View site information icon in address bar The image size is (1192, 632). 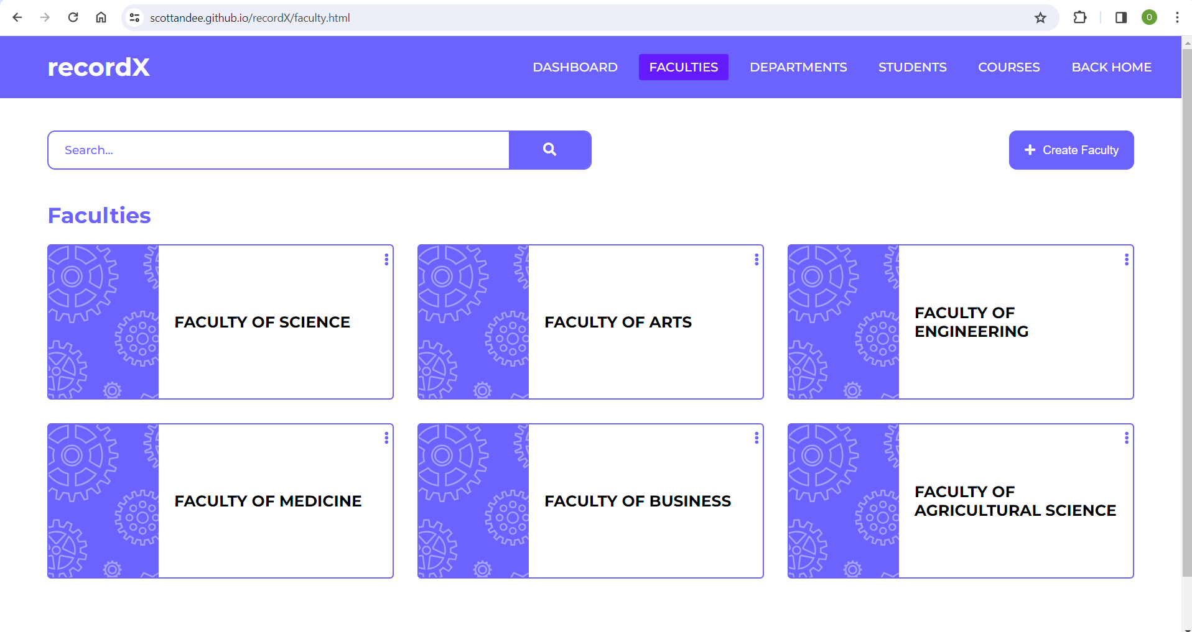click(134, 17)
